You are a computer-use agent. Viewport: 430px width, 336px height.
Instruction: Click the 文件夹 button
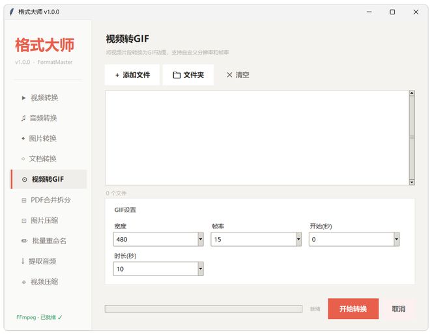pos(188,75)
